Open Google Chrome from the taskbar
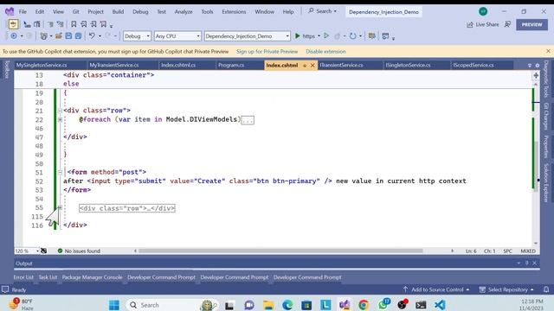 tap(364, 305)
